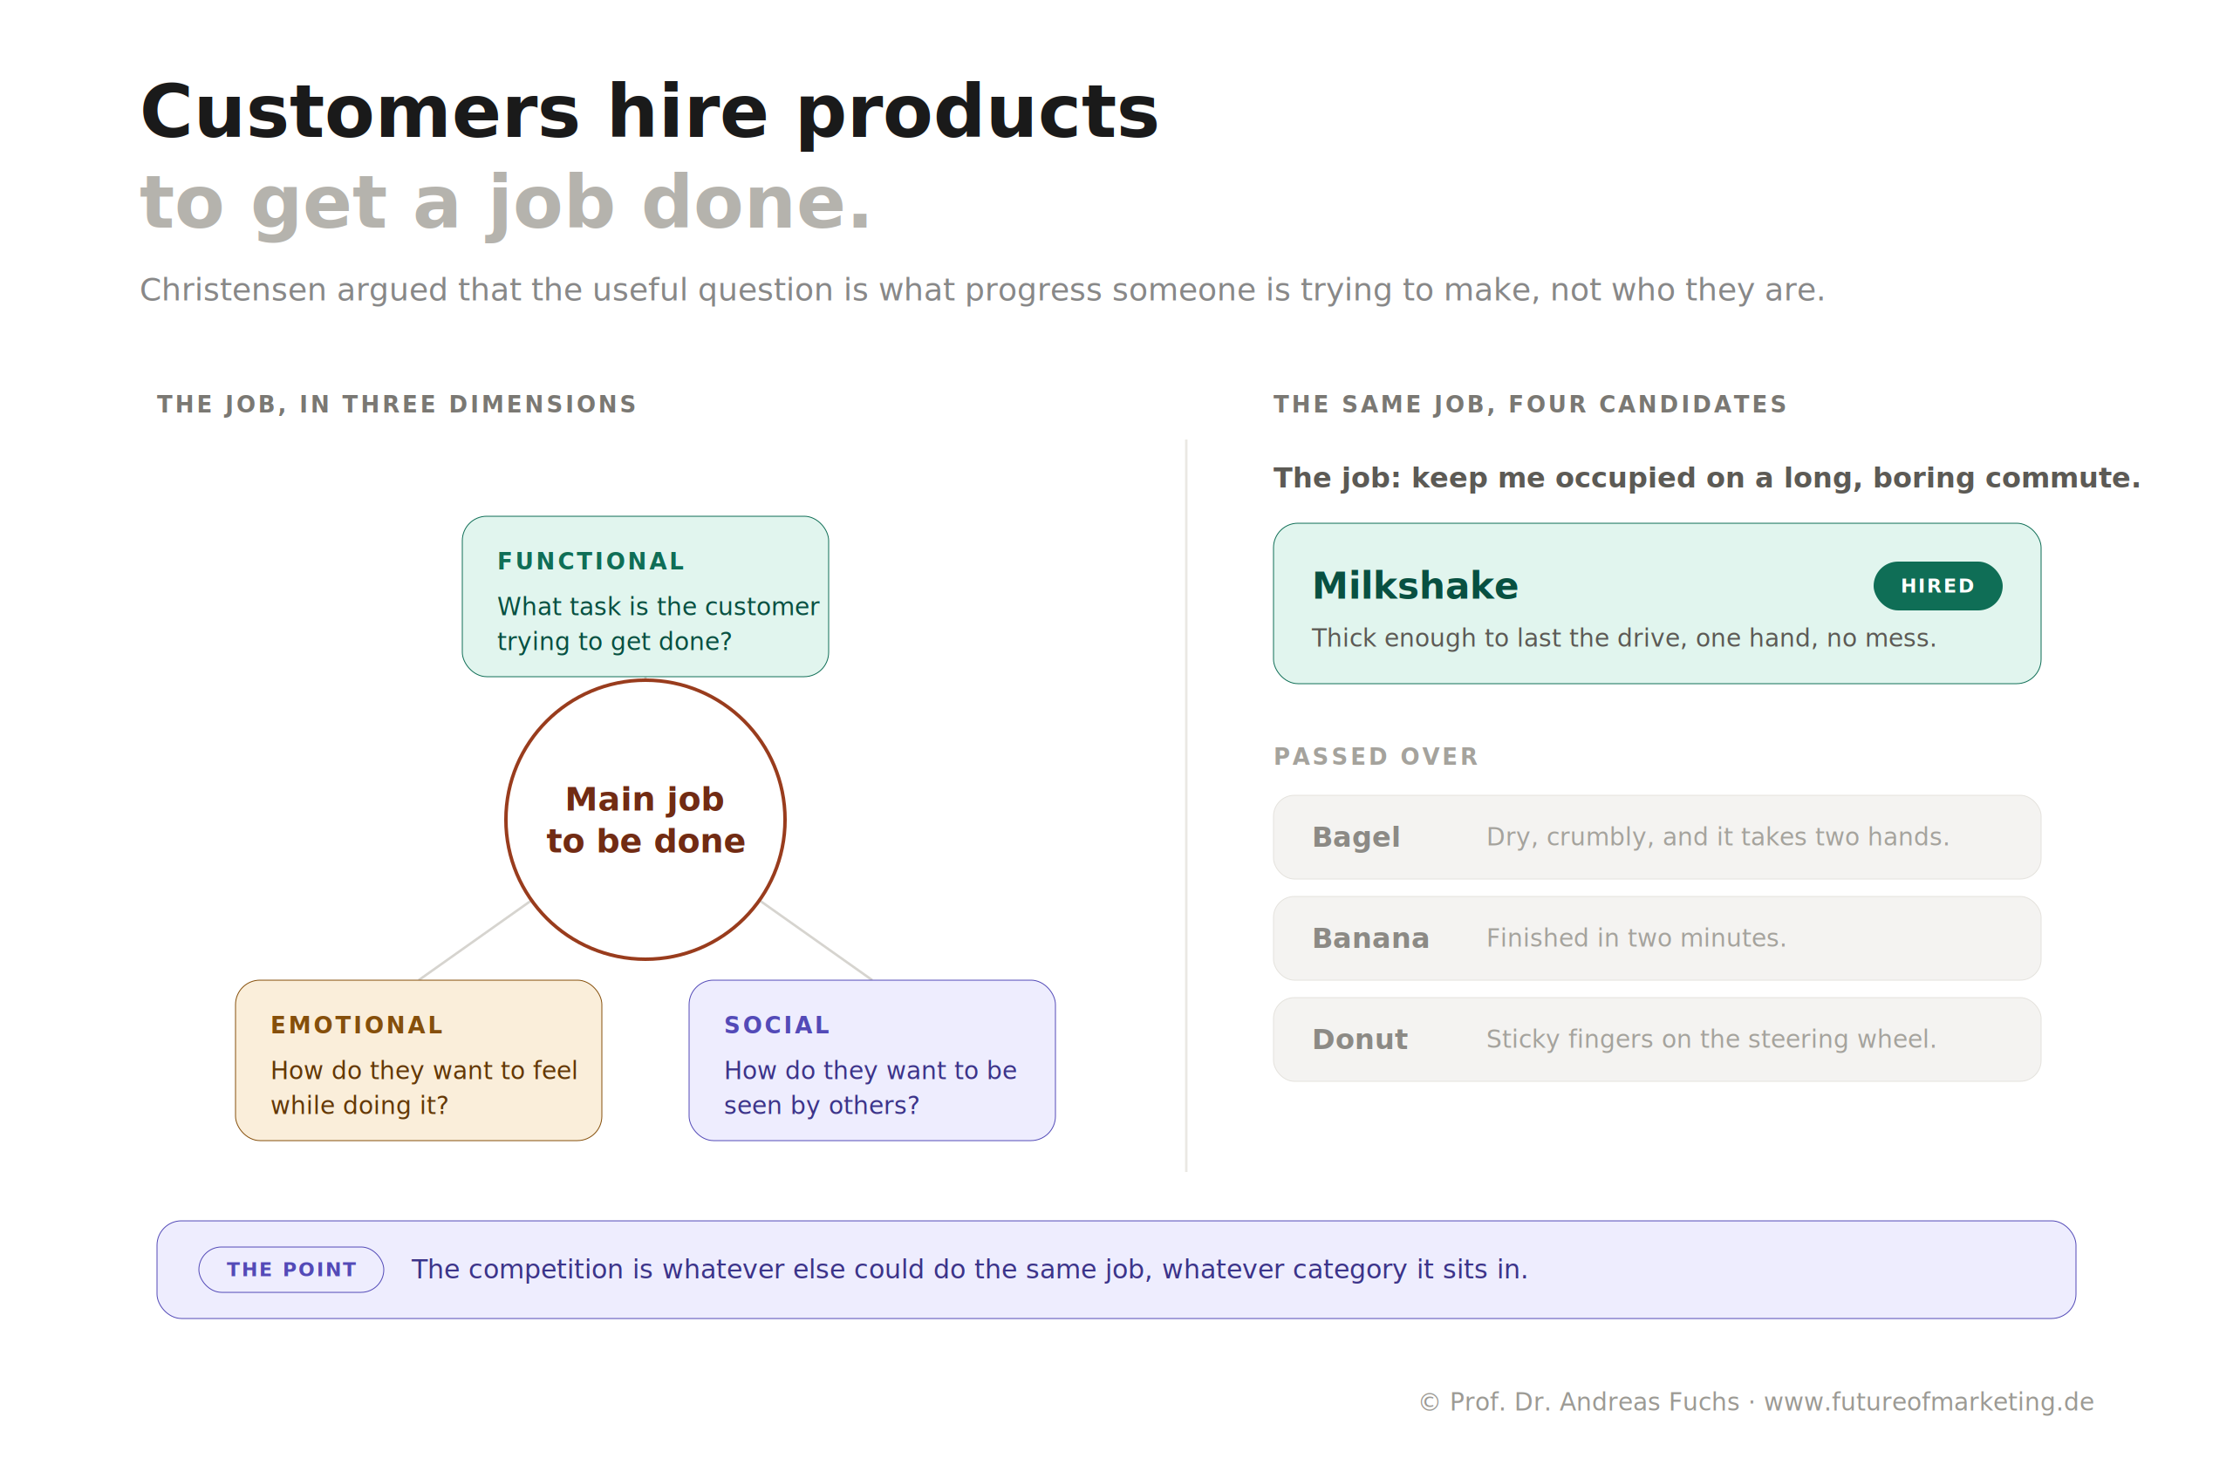Select the Milkshake candidate card
Image resolution: width=2233 pixels, height=1465 pixels.
(1657, 603)
